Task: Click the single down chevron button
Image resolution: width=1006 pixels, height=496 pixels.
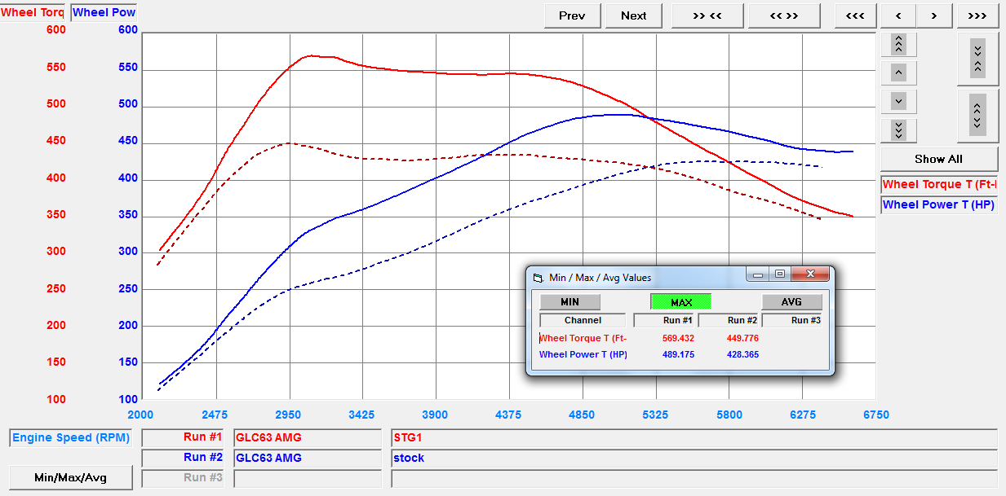Action: (898, 102)
